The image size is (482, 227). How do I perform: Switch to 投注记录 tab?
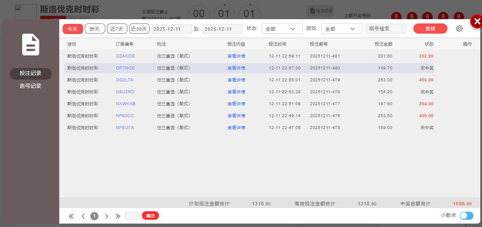pos(31,74)
